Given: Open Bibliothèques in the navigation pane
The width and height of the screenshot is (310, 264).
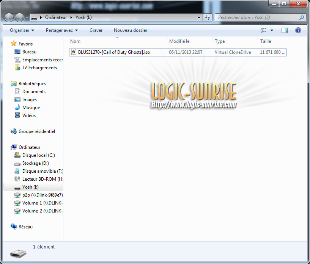Looking at the screenshot, I should tap(32, 84).
